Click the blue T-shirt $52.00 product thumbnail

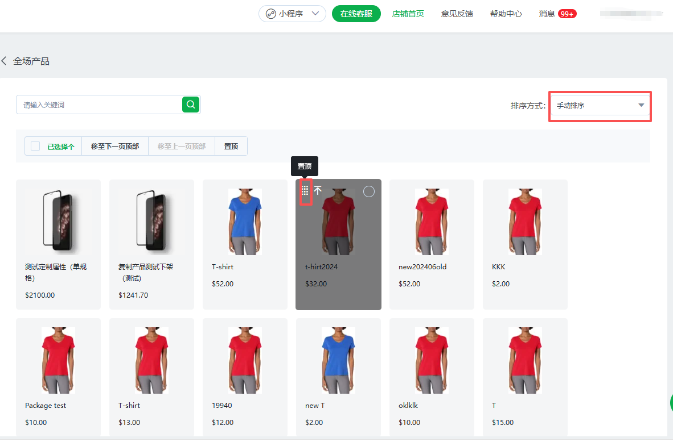click(245, 221)
